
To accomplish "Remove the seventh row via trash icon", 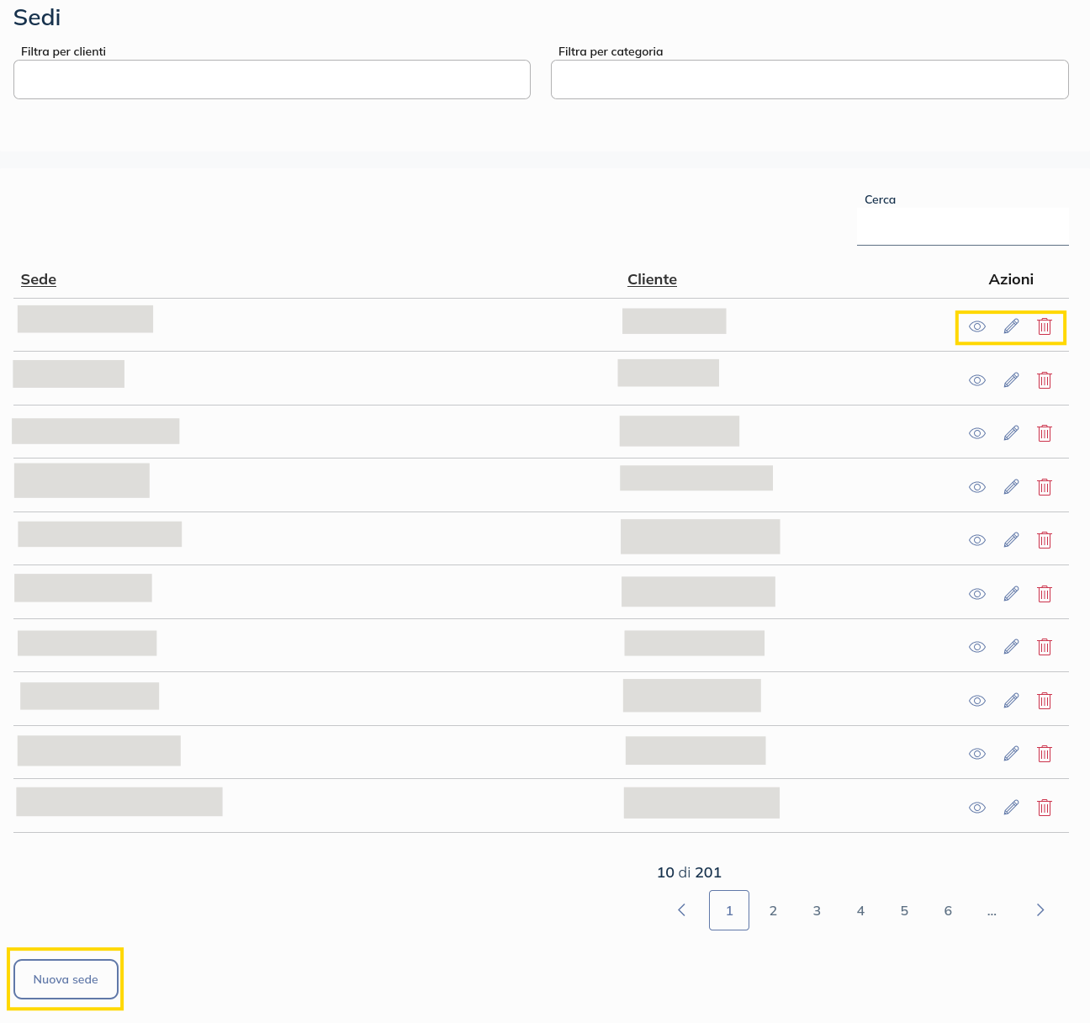I will tap(1045, 647).
